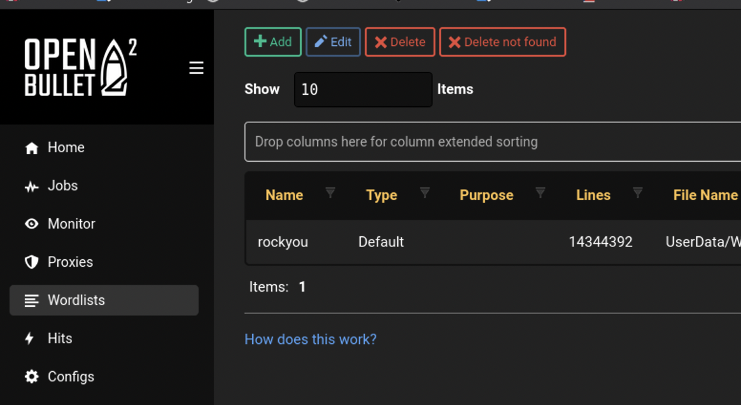Click the Items: 1 count text
Image resolution: width=741 pixels, height=405 pixels.
pos(278,287)
